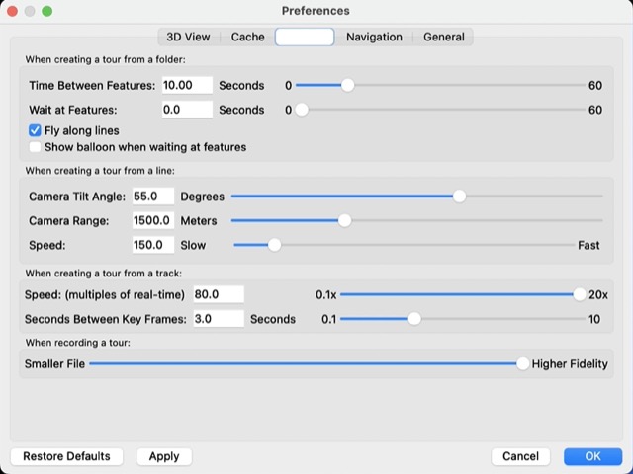Click the Restore Defaults button

click(66, 456)
